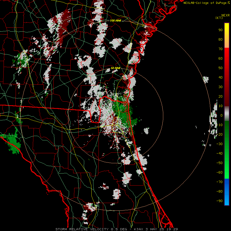This screenshot has width=231, height=231.
Task: Click the 70 value on the velocity scale
Action: [220, 49]
